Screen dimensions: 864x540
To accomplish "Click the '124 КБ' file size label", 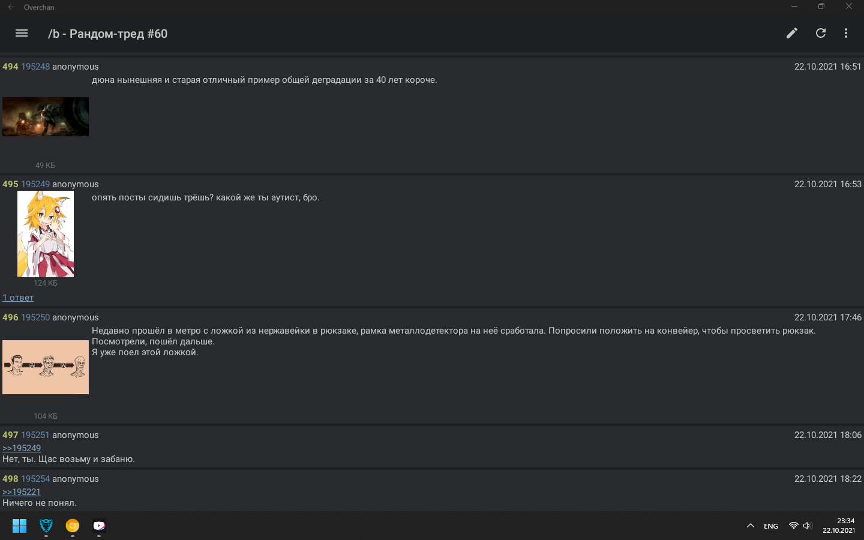I will click(46, 283).
